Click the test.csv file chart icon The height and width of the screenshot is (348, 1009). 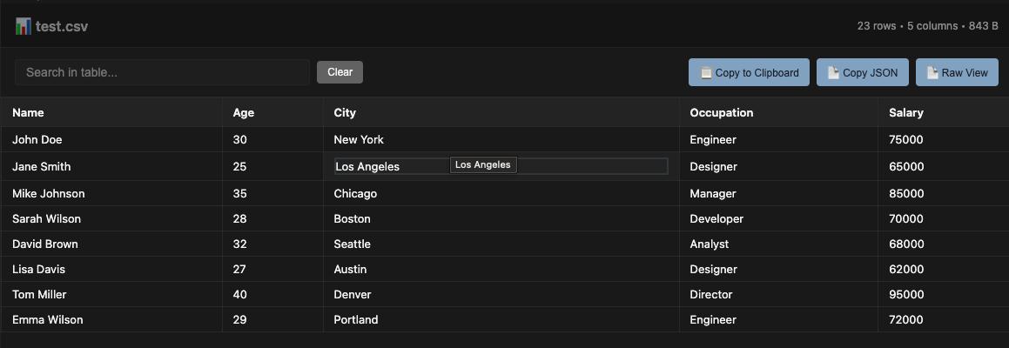[23, 26]
